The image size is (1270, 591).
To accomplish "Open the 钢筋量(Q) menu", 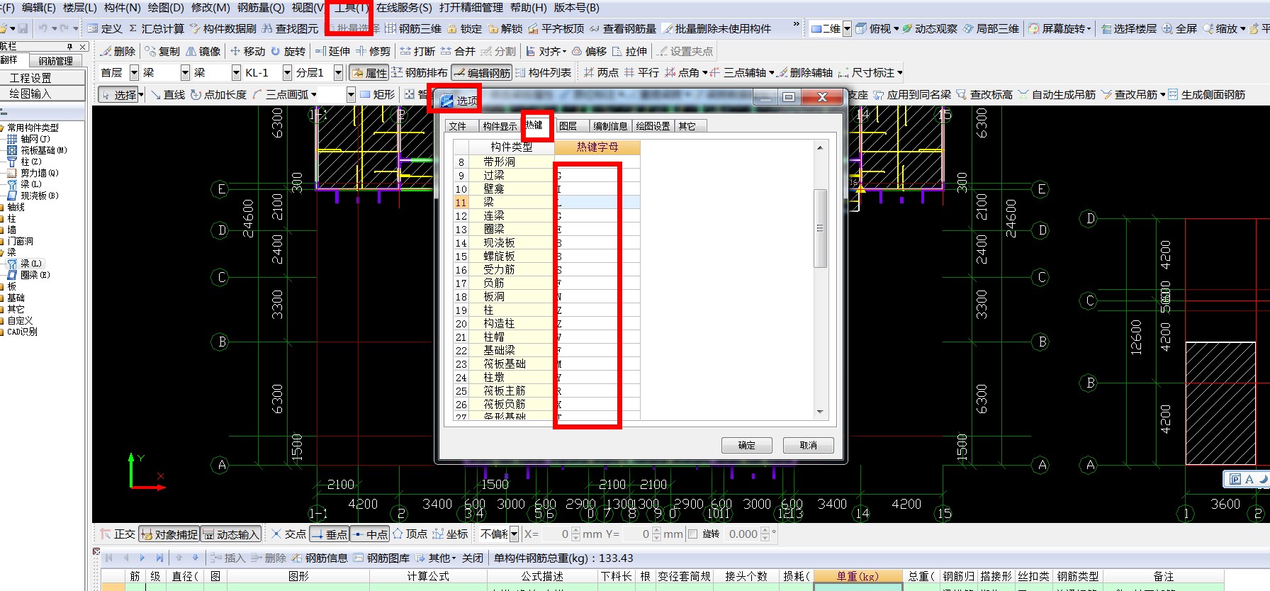I will click(261, 8).
